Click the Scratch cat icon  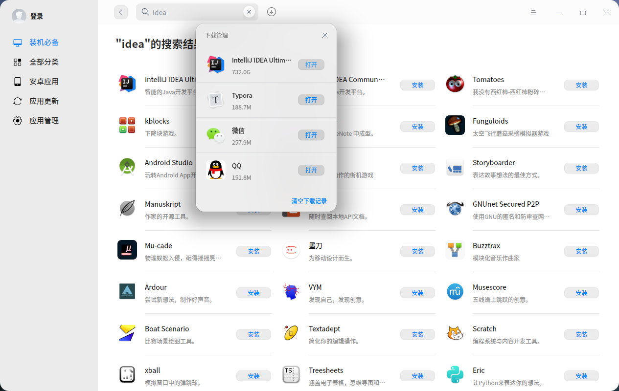455,333
